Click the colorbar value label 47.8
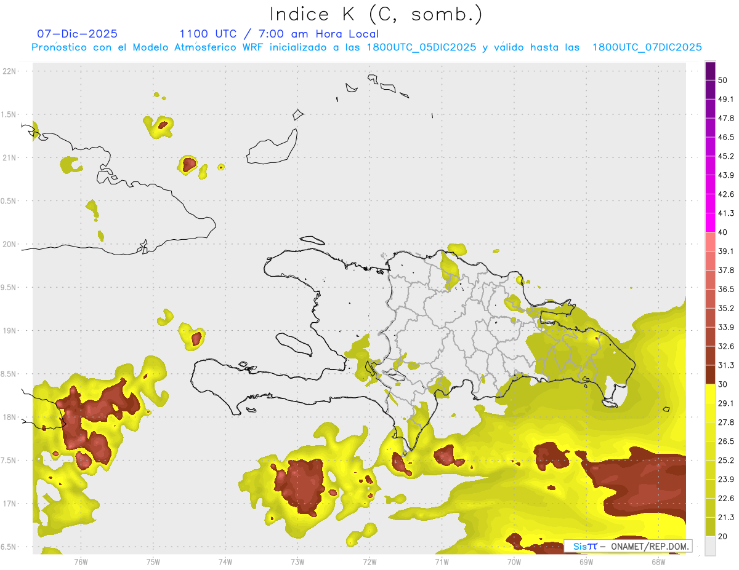739x570 pixels. coord(725,118)
